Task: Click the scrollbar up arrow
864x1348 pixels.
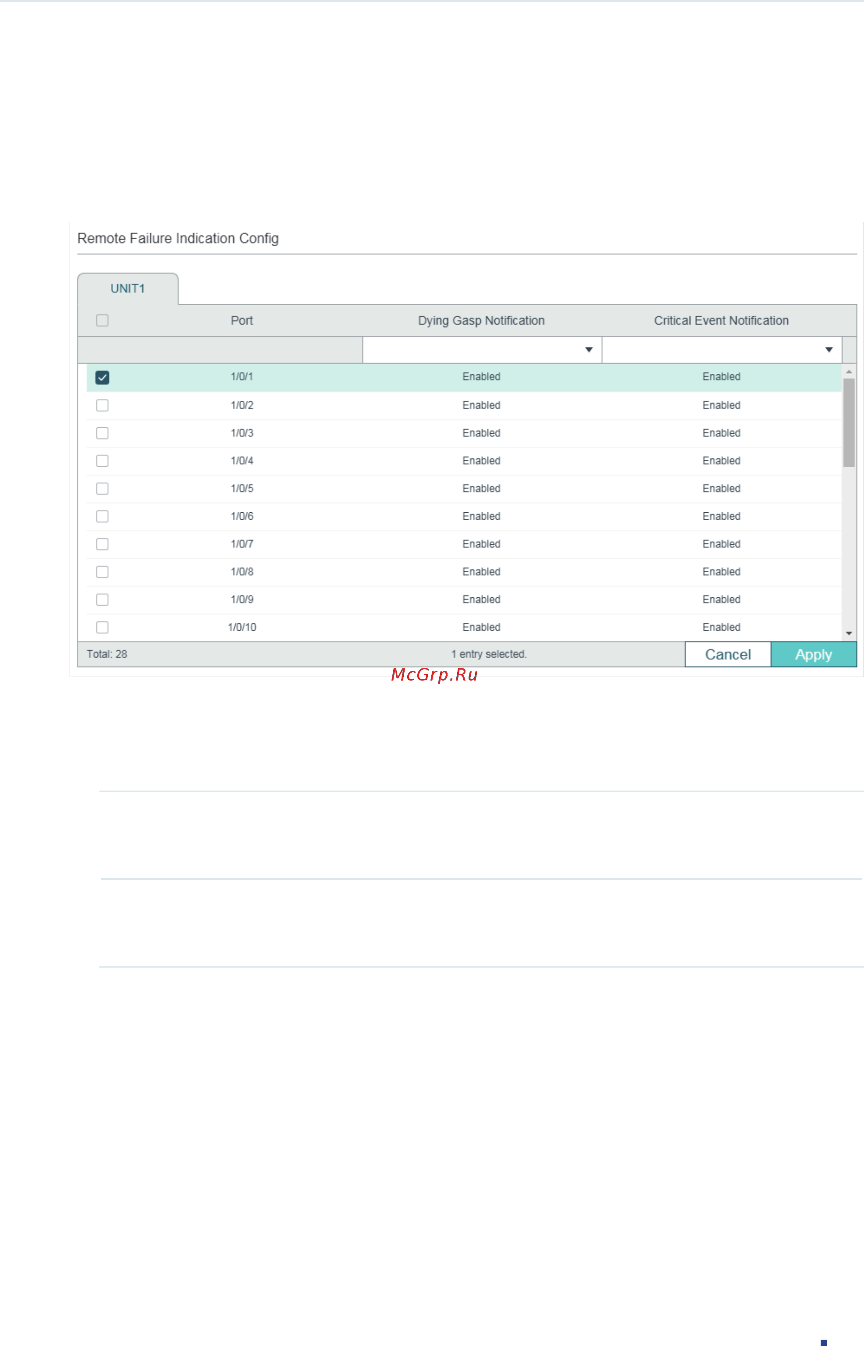Action: click(x=849, y=372)
